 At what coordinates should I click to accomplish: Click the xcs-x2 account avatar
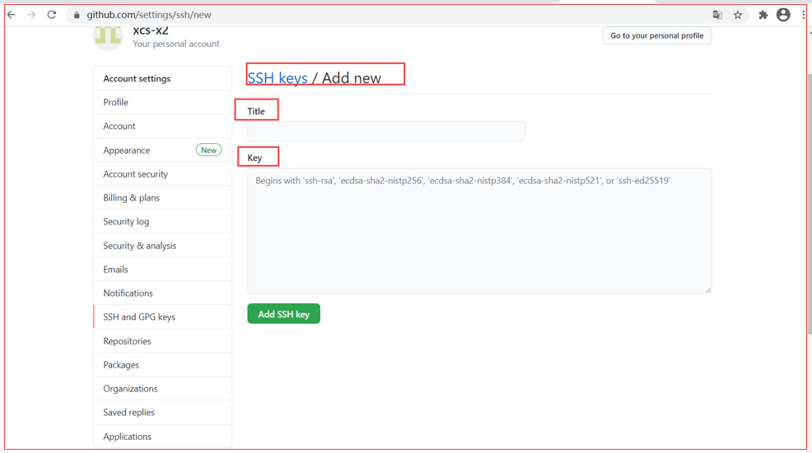click(x=108, y=37)
